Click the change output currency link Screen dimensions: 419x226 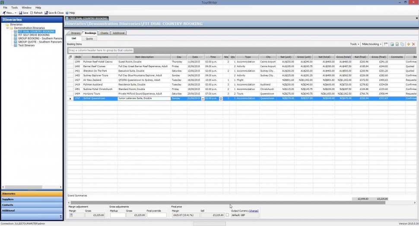tap(254, 211)
